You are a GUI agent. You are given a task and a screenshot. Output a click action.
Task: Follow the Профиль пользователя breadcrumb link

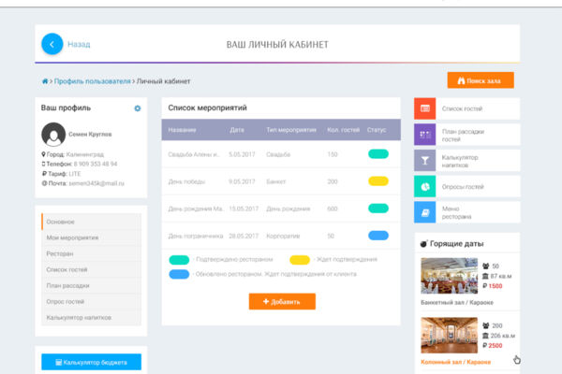(93, 81)
